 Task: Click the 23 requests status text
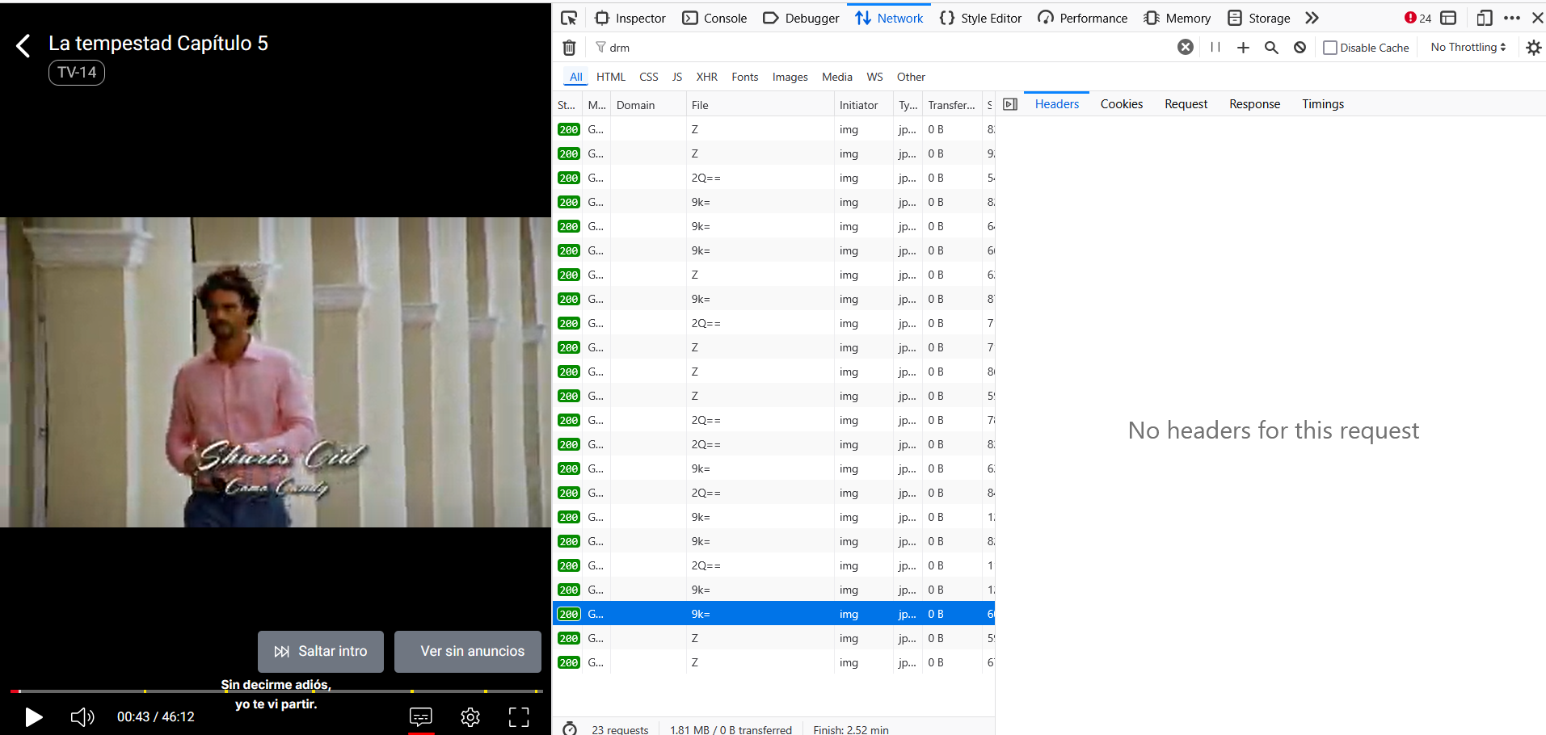pos(620,729)
